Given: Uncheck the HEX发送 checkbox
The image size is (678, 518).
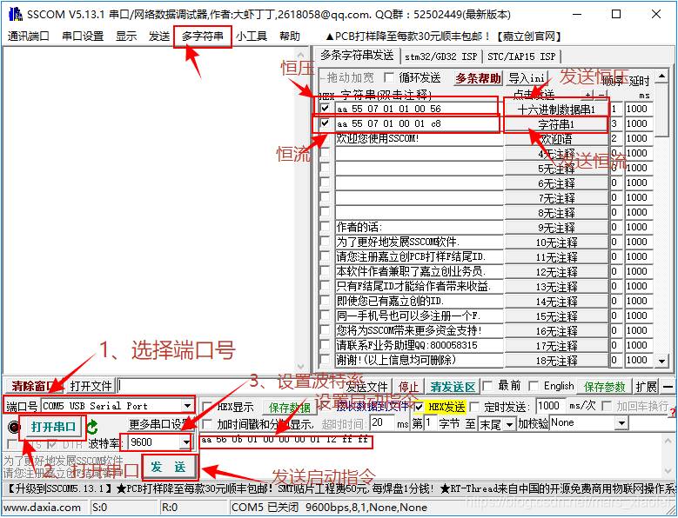Looking at the screenshot, I should coord(419,407).
